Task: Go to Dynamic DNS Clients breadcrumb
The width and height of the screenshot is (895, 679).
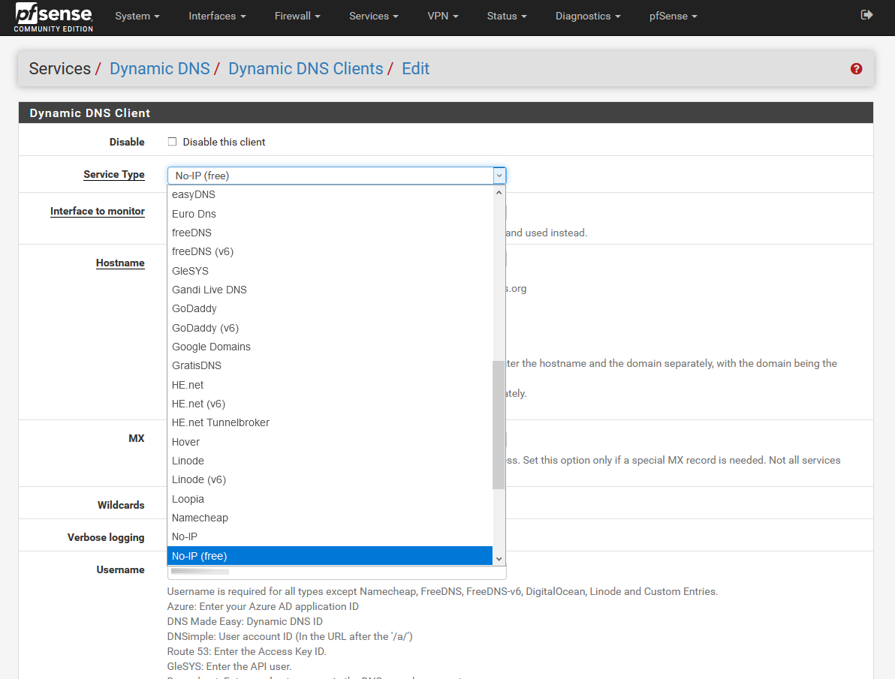Action: coord(306,68)
